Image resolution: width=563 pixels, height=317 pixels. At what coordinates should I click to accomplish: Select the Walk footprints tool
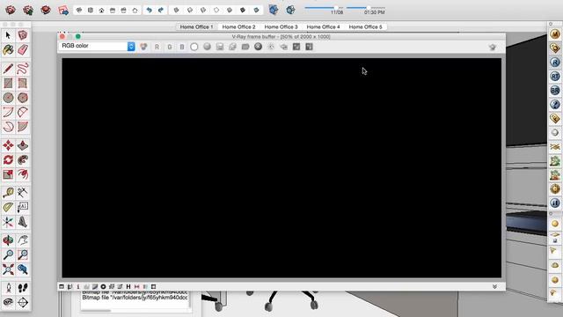click(23, 288)
